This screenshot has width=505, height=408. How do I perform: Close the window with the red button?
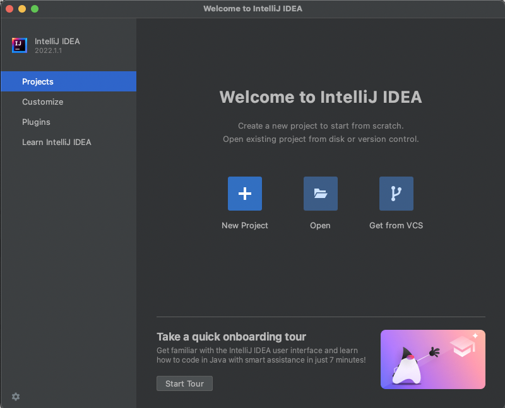(9, 9)
